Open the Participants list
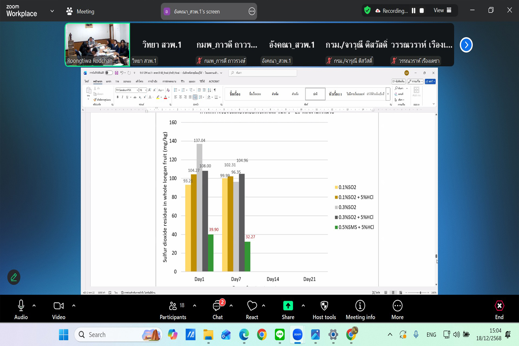 [x=173, y=306]
